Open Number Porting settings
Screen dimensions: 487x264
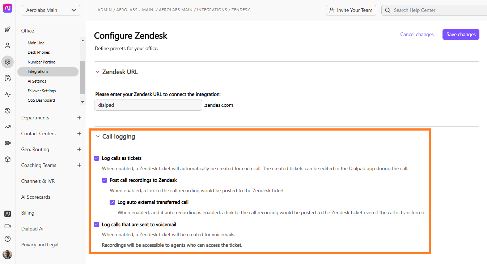pos(42,62)
